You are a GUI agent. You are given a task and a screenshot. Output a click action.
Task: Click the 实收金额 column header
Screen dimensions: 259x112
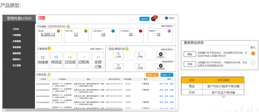pyautogui.click(x=128, y=79)
